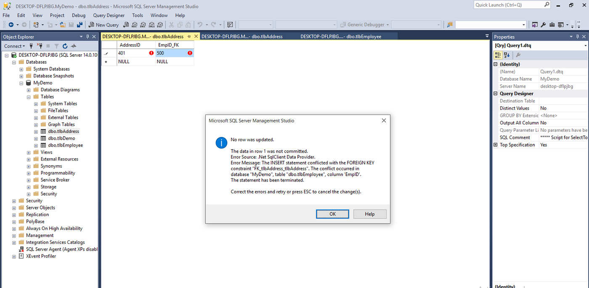Viewport: 589px width, 288px height.
Task: Create a new DAX query
Action: coord(159,24)
